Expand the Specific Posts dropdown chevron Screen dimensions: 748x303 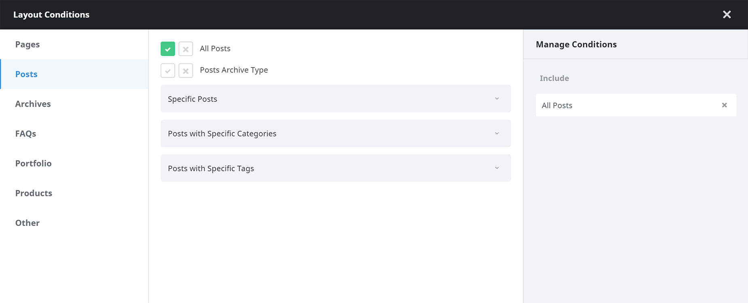click(x=497, y=99)
